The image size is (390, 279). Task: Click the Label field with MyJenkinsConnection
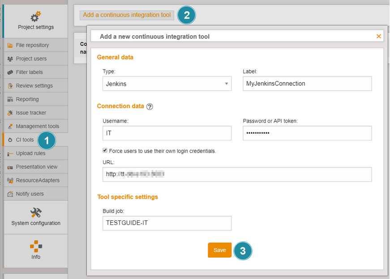(x=307, y=84)
